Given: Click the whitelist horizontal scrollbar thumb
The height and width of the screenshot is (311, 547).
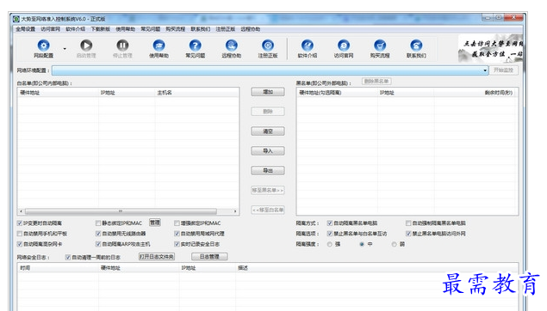Looking at the screenshot, I should [x=121, y=211].
